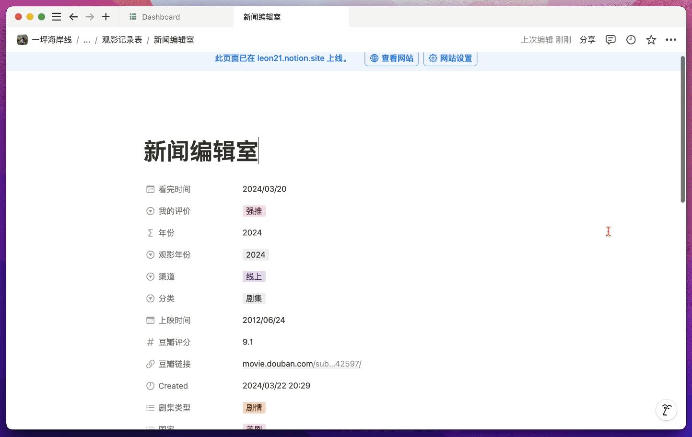Click the 查看网站 button
This screenshot has width=692, height=437.
392,58
